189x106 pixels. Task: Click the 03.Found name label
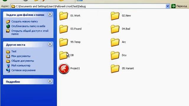(x=76, y=29)
